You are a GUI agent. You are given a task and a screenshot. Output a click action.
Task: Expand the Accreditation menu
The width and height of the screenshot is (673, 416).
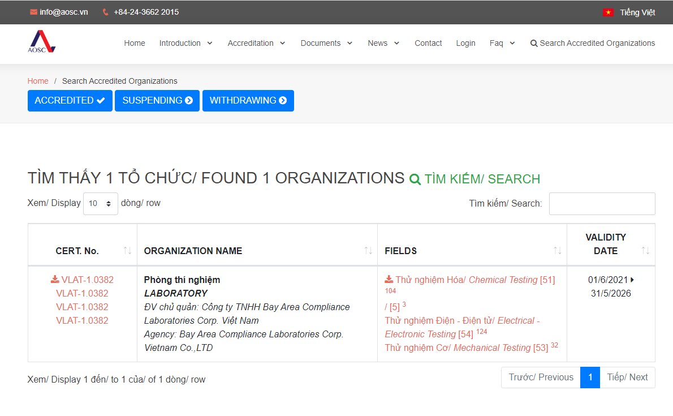256,43
